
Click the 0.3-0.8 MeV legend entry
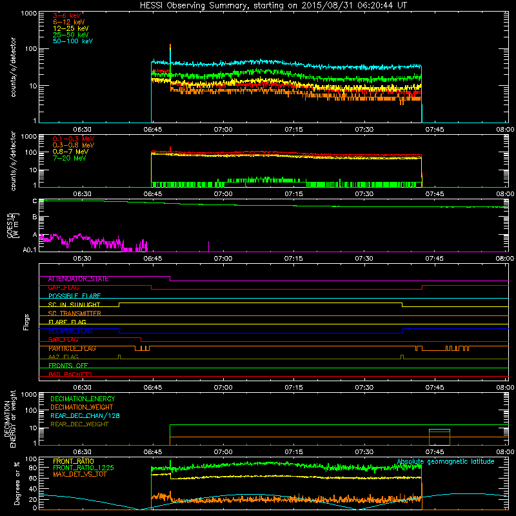pos(74,145)
